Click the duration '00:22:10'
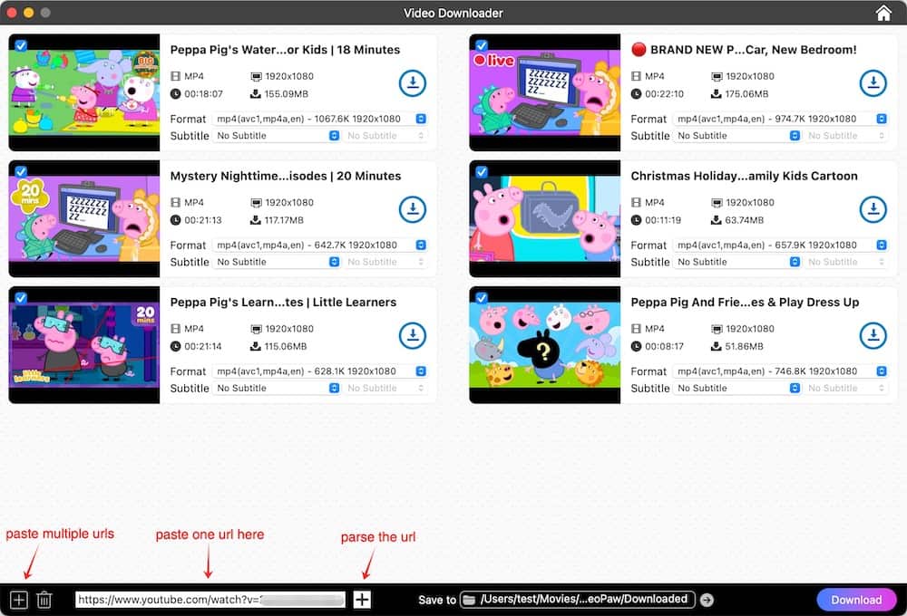 pos(664,93)
